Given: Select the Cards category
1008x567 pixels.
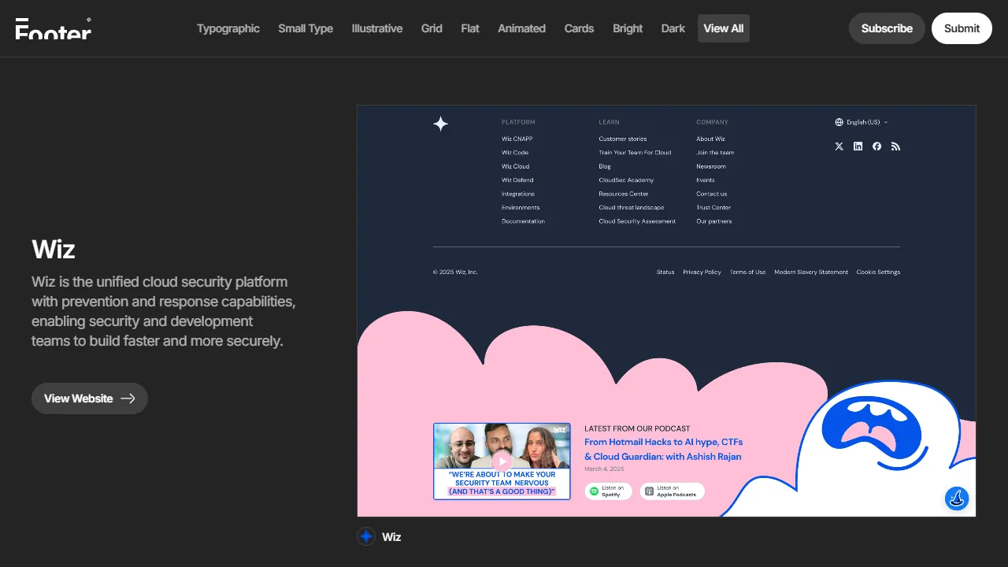Looking at the screenshot, I should point(579,28).
